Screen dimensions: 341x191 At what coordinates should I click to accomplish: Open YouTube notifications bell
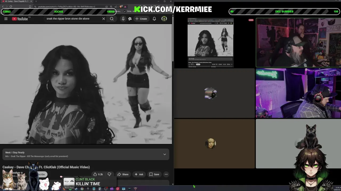(x=154, y=19)
